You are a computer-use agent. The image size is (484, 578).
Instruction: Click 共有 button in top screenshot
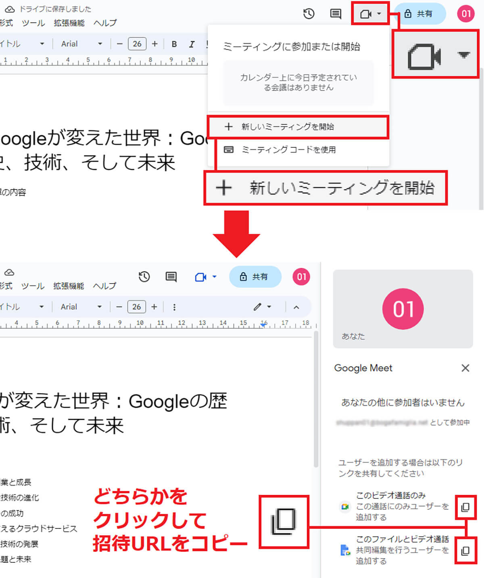coord(419,14)
